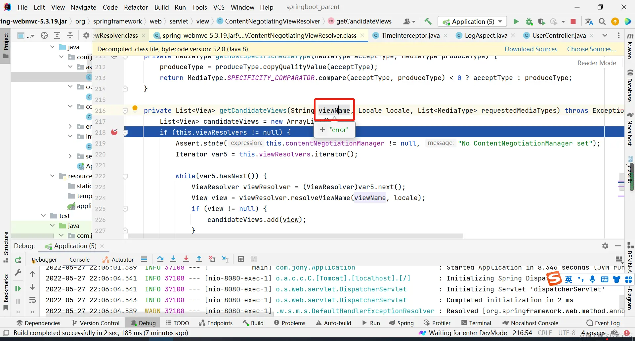Toggle breakpoint on line 218

point(114,132)
